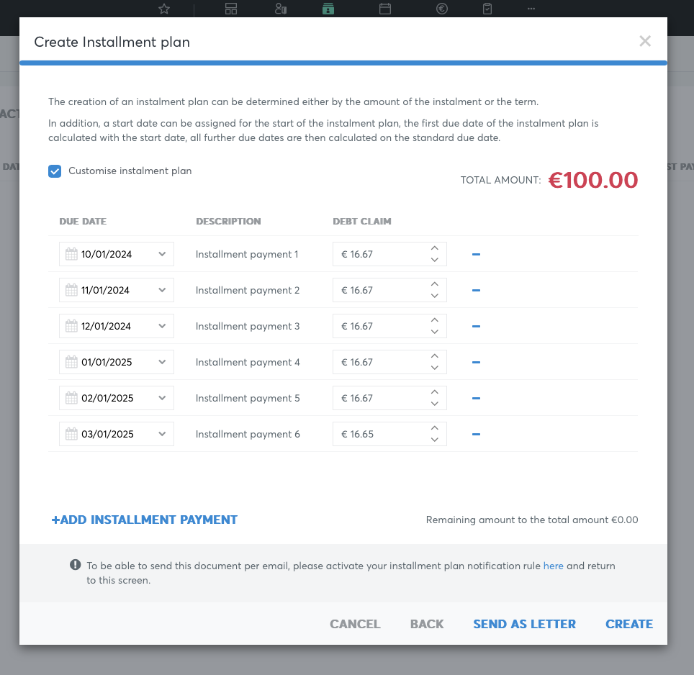Screen dimensions: 694x675
Task: Click the Installment payment 4 debt claim field
Action: pyautogui.click(x=389, y=362)
